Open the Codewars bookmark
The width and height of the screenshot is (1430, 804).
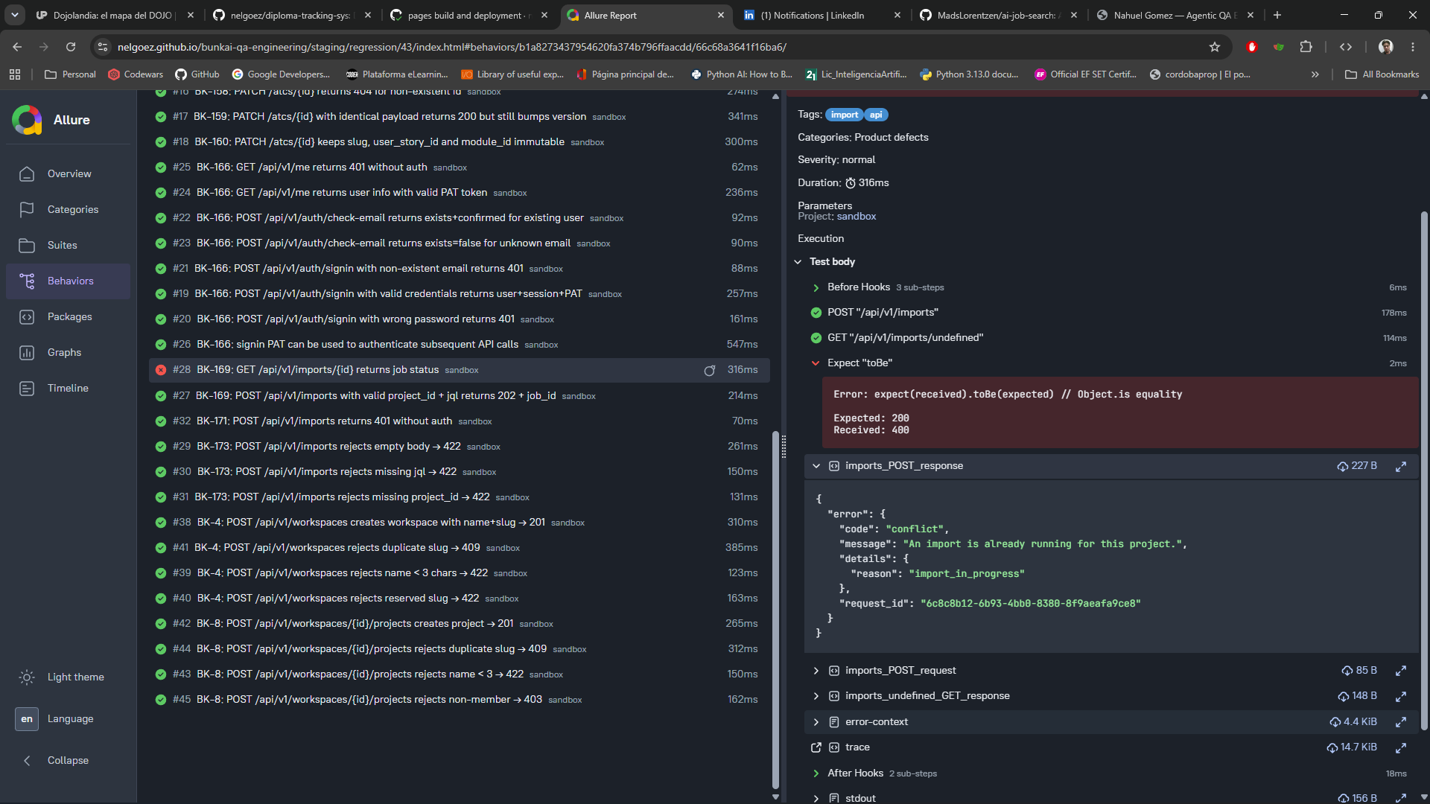click(x=136, y=74)
